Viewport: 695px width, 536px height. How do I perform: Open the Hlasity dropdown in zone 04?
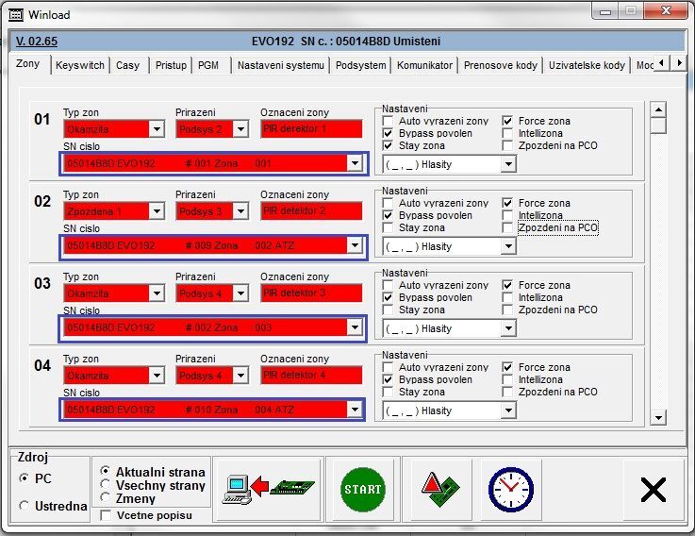(x=508, y=411)
